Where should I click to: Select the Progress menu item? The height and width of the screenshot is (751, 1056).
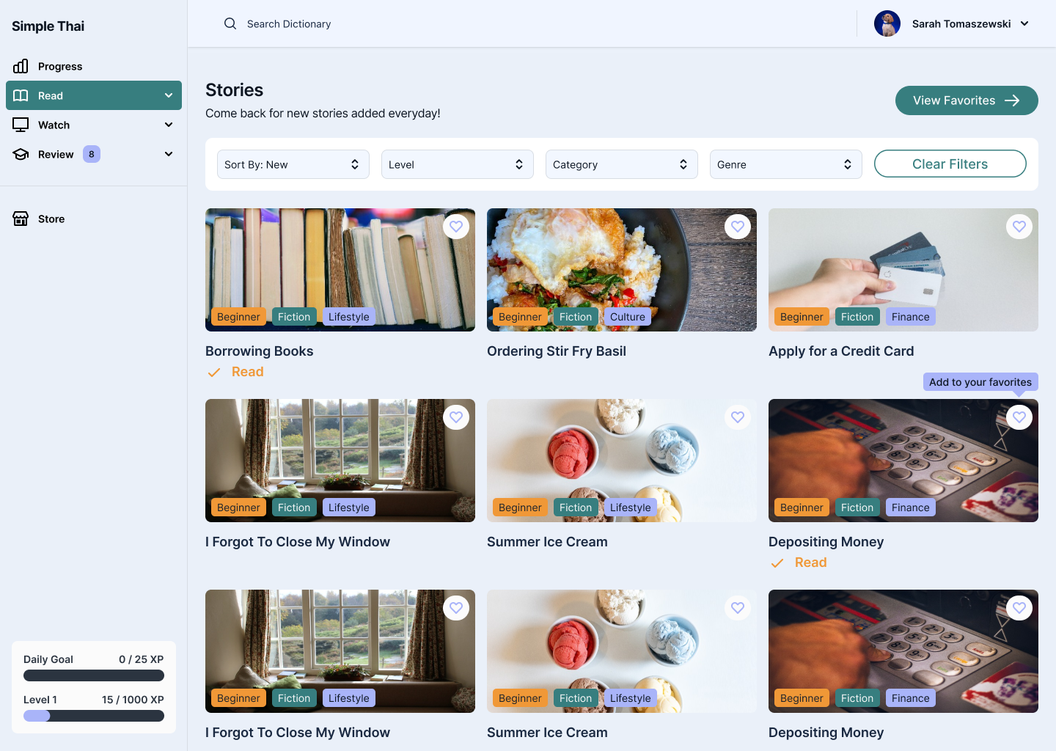click(60, 66)
